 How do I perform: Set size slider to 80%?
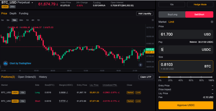201,77
